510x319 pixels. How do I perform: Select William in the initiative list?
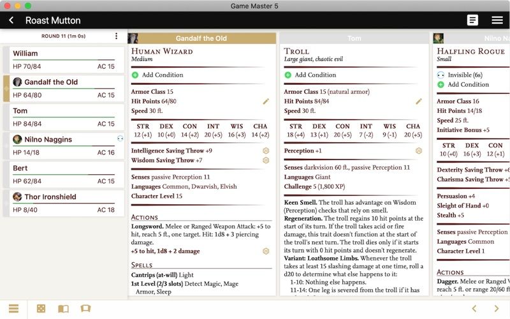pos(64,59)
